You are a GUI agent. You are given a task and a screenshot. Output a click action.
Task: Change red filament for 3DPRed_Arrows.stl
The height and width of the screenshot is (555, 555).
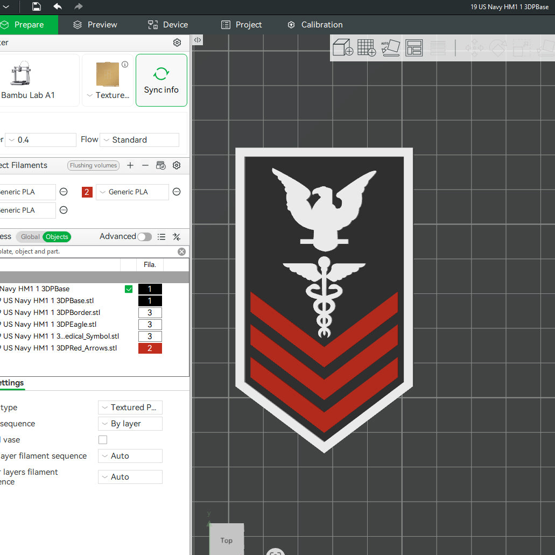point(150,348)
